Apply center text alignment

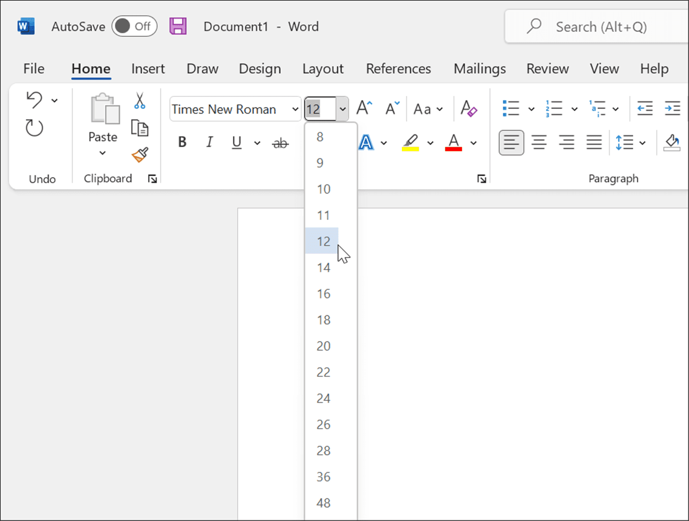[539, 142]
